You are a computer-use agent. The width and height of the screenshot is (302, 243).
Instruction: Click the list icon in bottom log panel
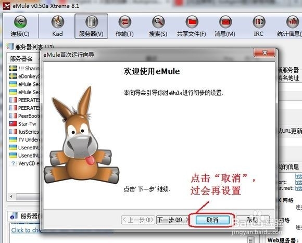pos(251,240)
